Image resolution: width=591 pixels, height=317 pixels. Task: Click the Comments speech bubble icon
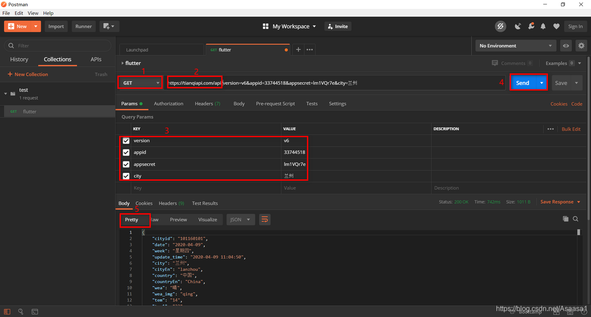pyautogui.click(x=495, y=63)
